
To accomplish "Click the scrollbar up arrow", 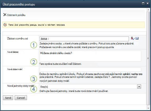I will click(x=148, y=10).
